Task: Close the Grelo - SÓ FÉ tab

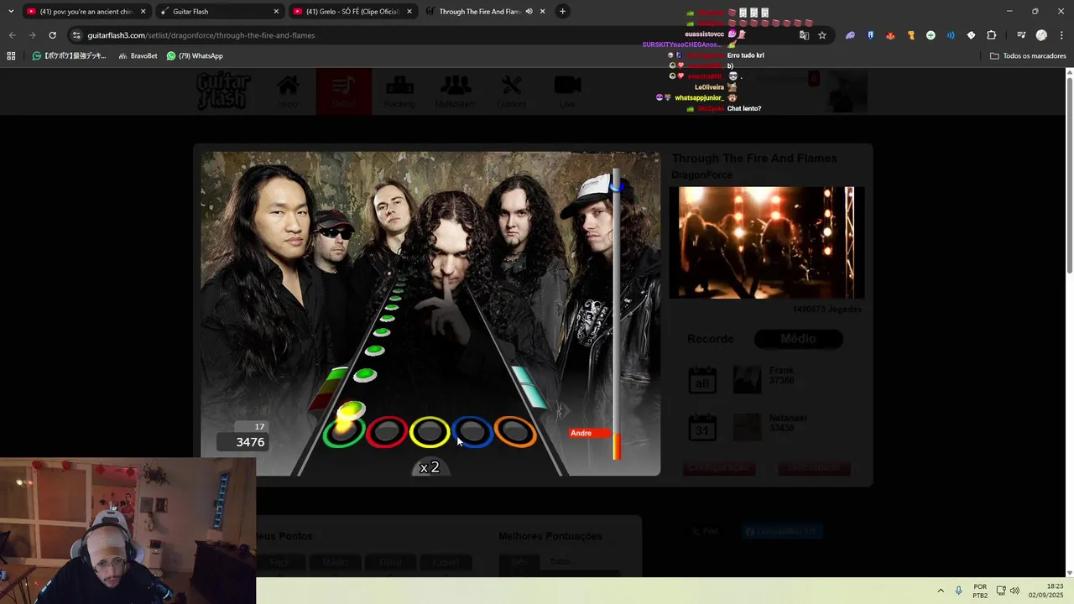Action: pyautogui.click(x=409, y=12)
